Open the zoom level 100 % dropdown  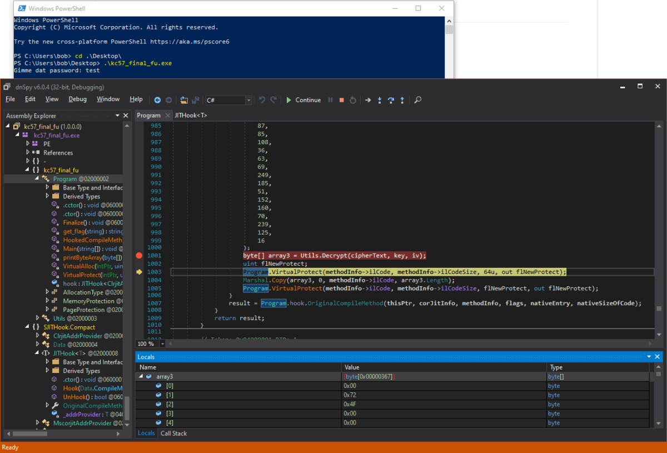tap(162, 344)
